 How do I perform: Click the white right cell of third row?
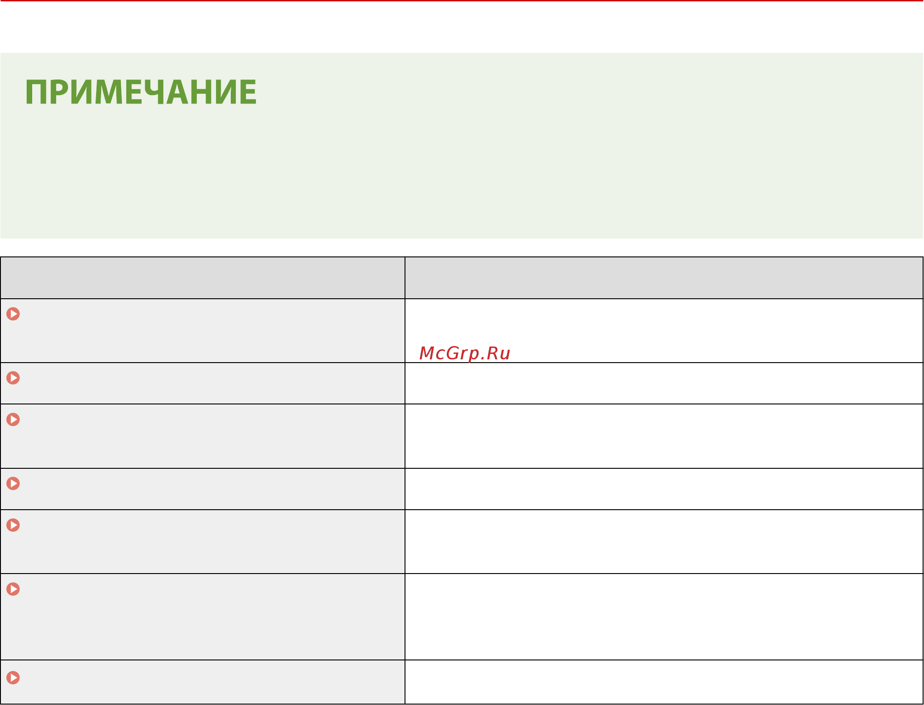coord(664,436)
